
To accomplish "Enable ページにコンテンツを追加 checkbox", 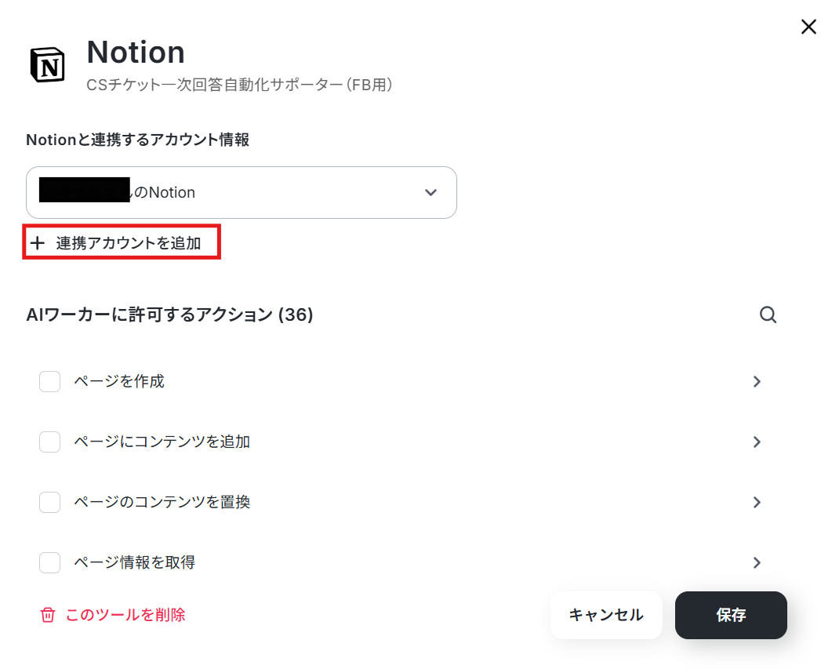I will 49,442.
